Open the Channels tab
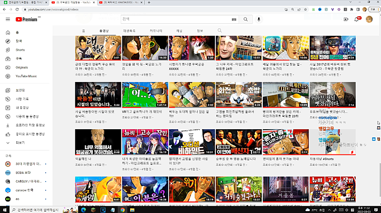The width and height of the screenshot is (381, 213). pos(180,31)
